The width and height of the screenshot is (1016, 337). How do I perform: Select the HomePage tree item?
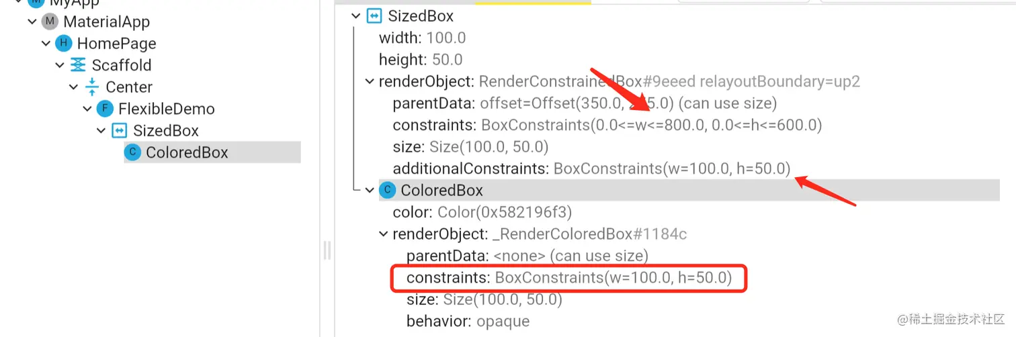[116, 44]
